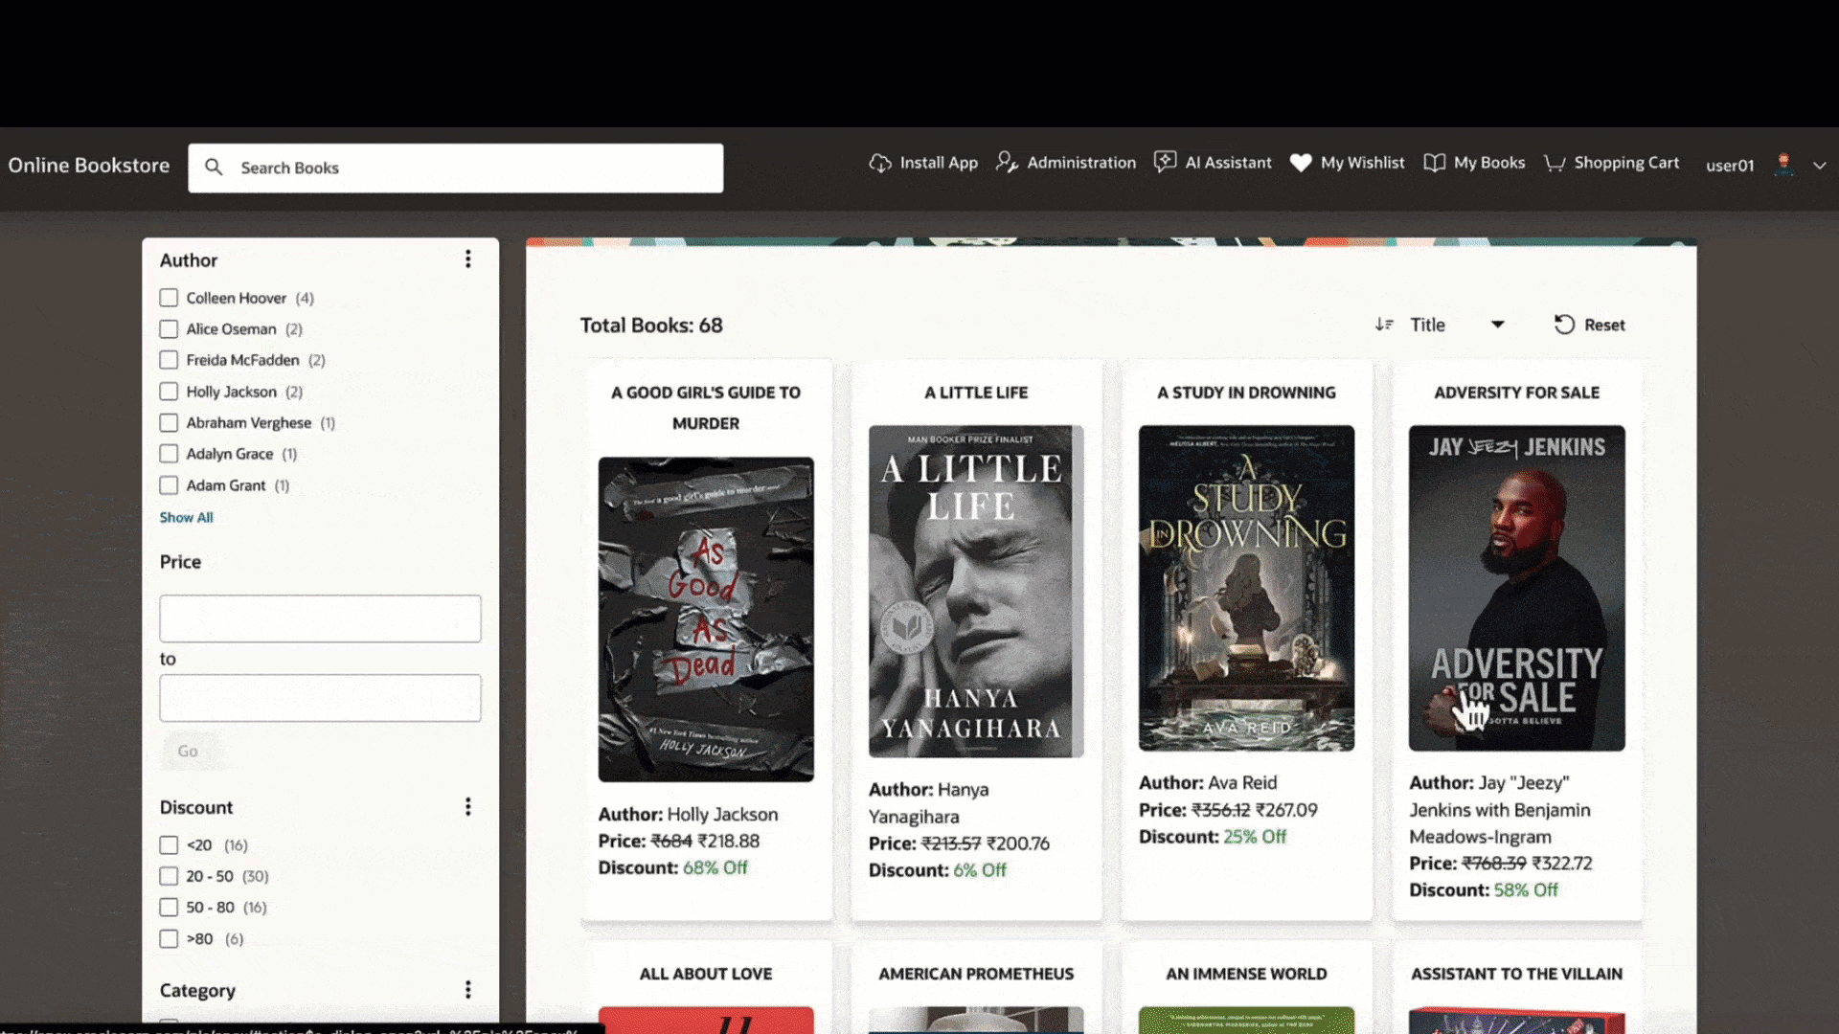This screenshot has width=1839, height=1034.
Task: Open the Author facet three-dot menu
Action: point(468,259)
